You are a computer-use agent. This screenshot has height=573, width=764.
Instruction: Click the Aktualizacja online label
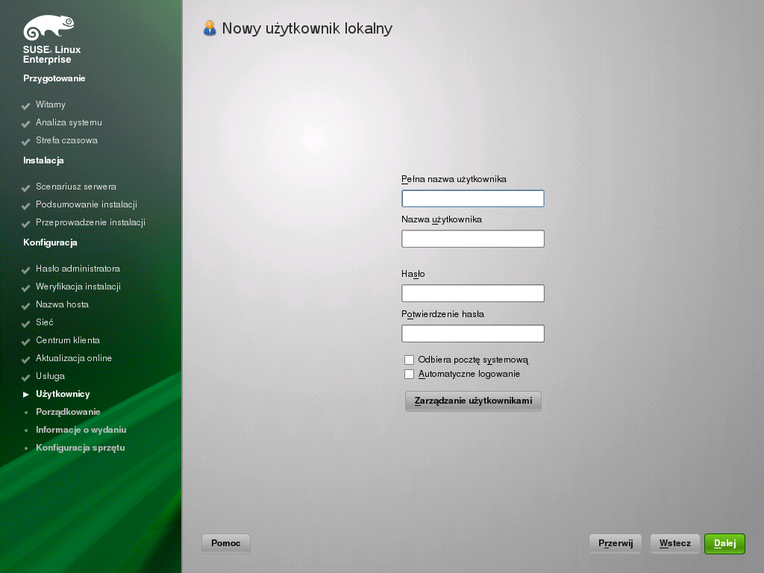coord(74,358)
